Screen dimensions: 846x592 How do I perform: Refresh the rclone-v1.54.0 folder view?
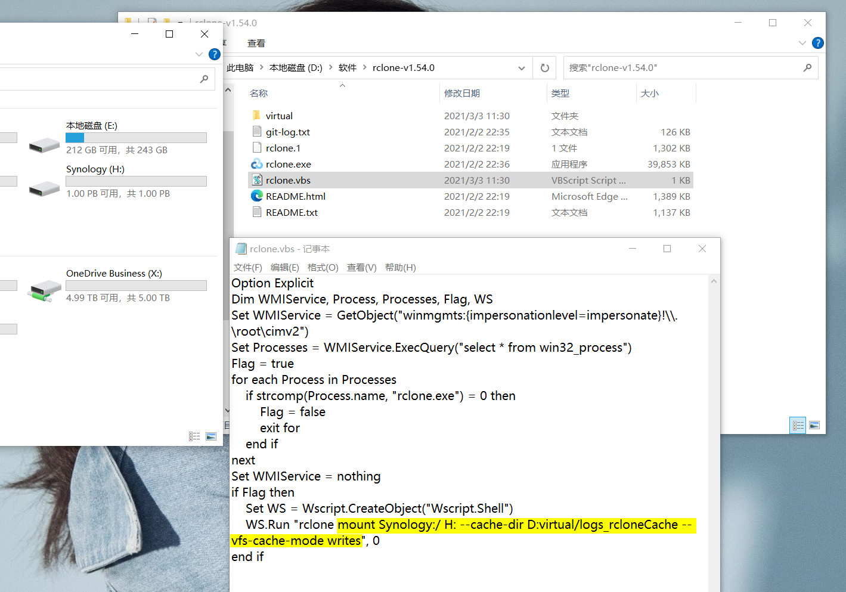pos(545,68)
